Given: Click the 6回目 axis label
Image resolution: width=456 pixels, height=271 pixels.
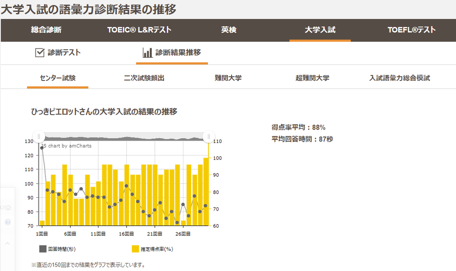Looking at the screenshot, I should pos(70,234).
